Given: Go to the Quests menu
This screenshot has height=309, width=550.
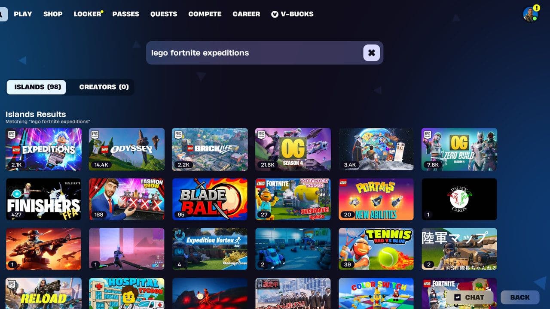Looking at the screenshot, I should (164, 14).
